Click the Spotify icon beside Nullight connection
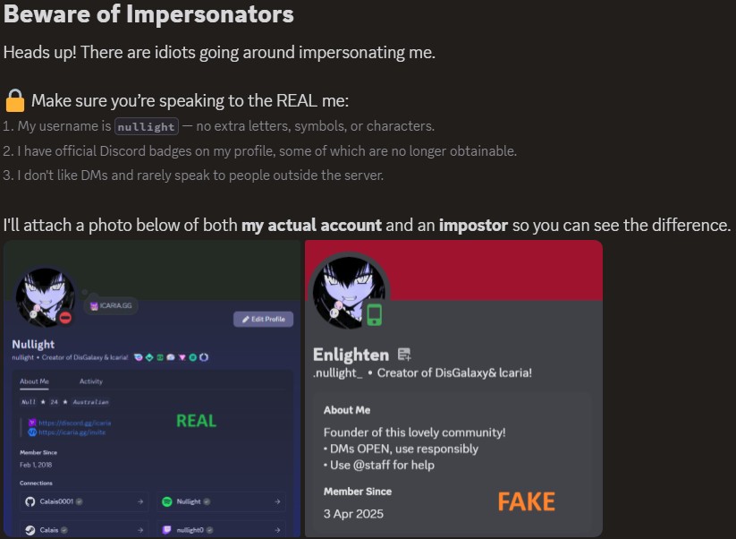The image size is (736, 539). click(166, 502)
